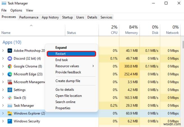Expand the Task Manager process row
The image size is (184, 127).
tap(3, 106)
